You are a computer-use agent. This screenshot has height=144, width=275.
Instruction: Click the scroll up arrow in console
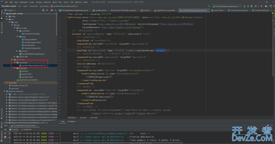9,134
